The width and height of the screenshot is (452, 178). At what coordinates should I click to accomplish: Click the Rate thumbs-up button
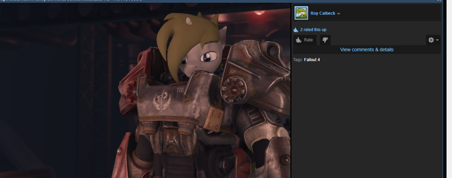click(305, 40)
